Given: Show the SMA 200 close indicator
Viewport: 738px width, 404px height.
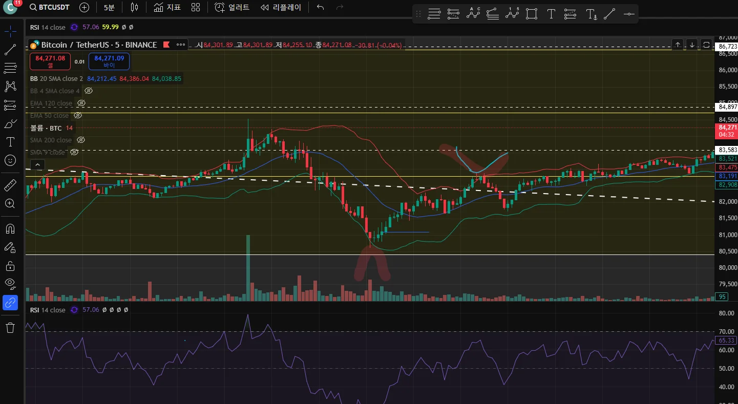Looking at the screenshot, I should 80,140.
